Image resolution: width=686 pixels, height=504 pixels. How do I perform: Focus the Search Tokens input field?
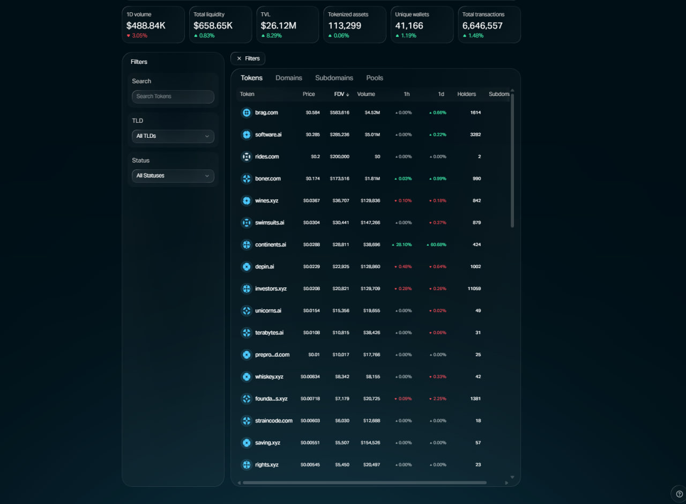173,97
